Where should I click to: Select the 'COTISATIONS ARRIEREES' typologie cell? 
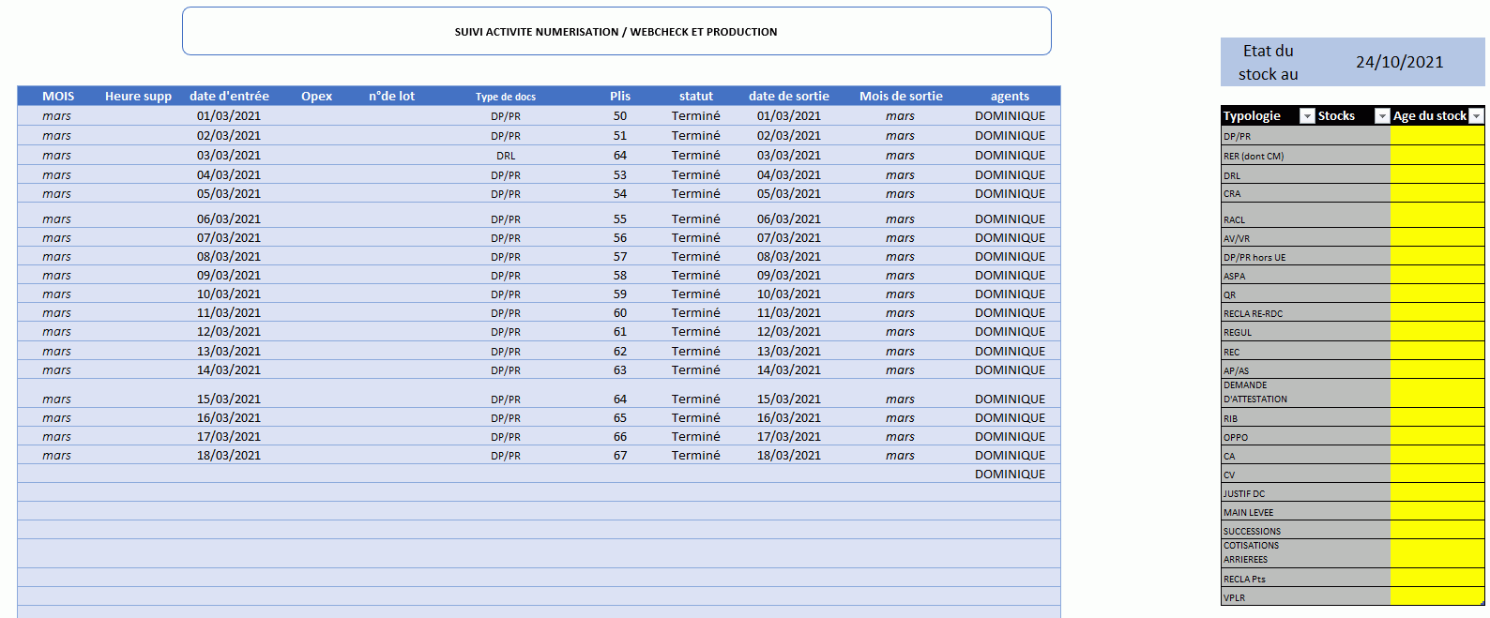click(1304, 552)
